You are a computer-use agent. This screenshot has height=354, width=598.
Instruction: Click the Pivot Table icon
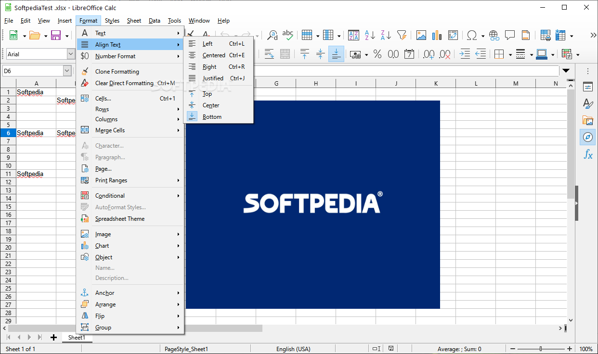453,35
